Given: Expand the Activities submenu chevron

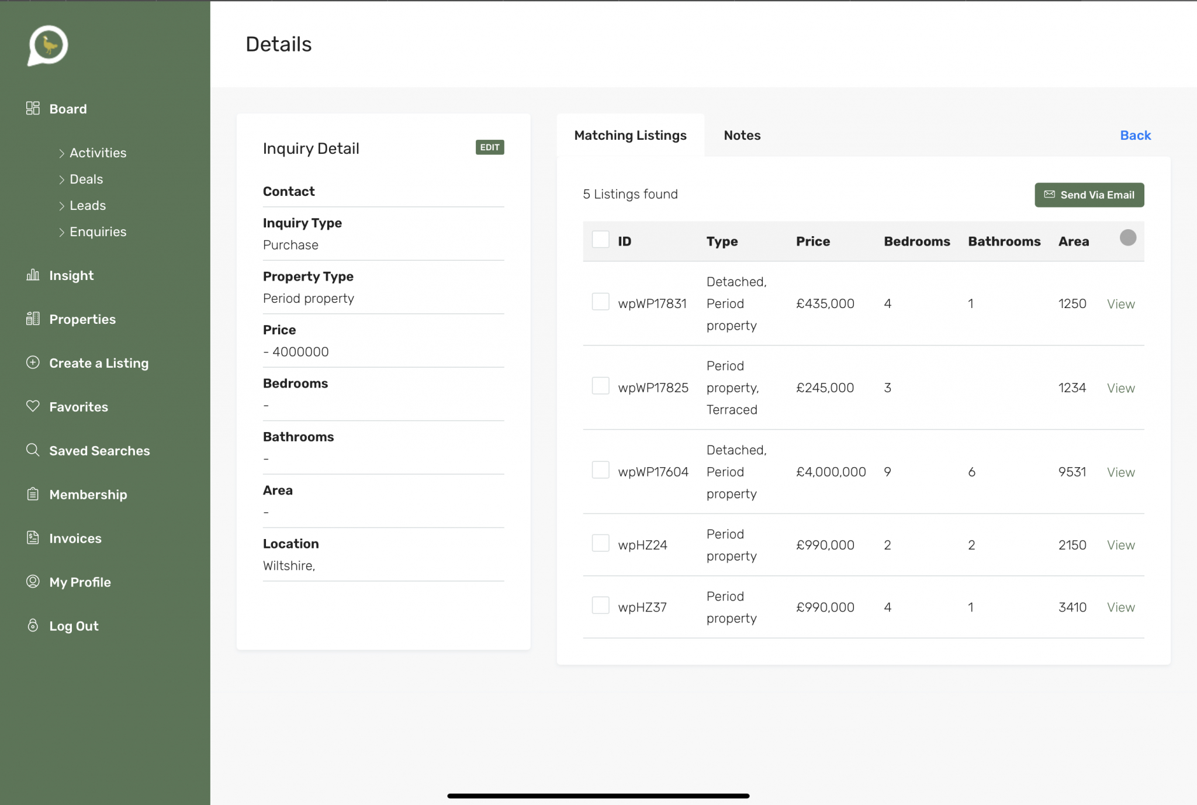Looking at the screenshot, I should (x=62, y=153).
